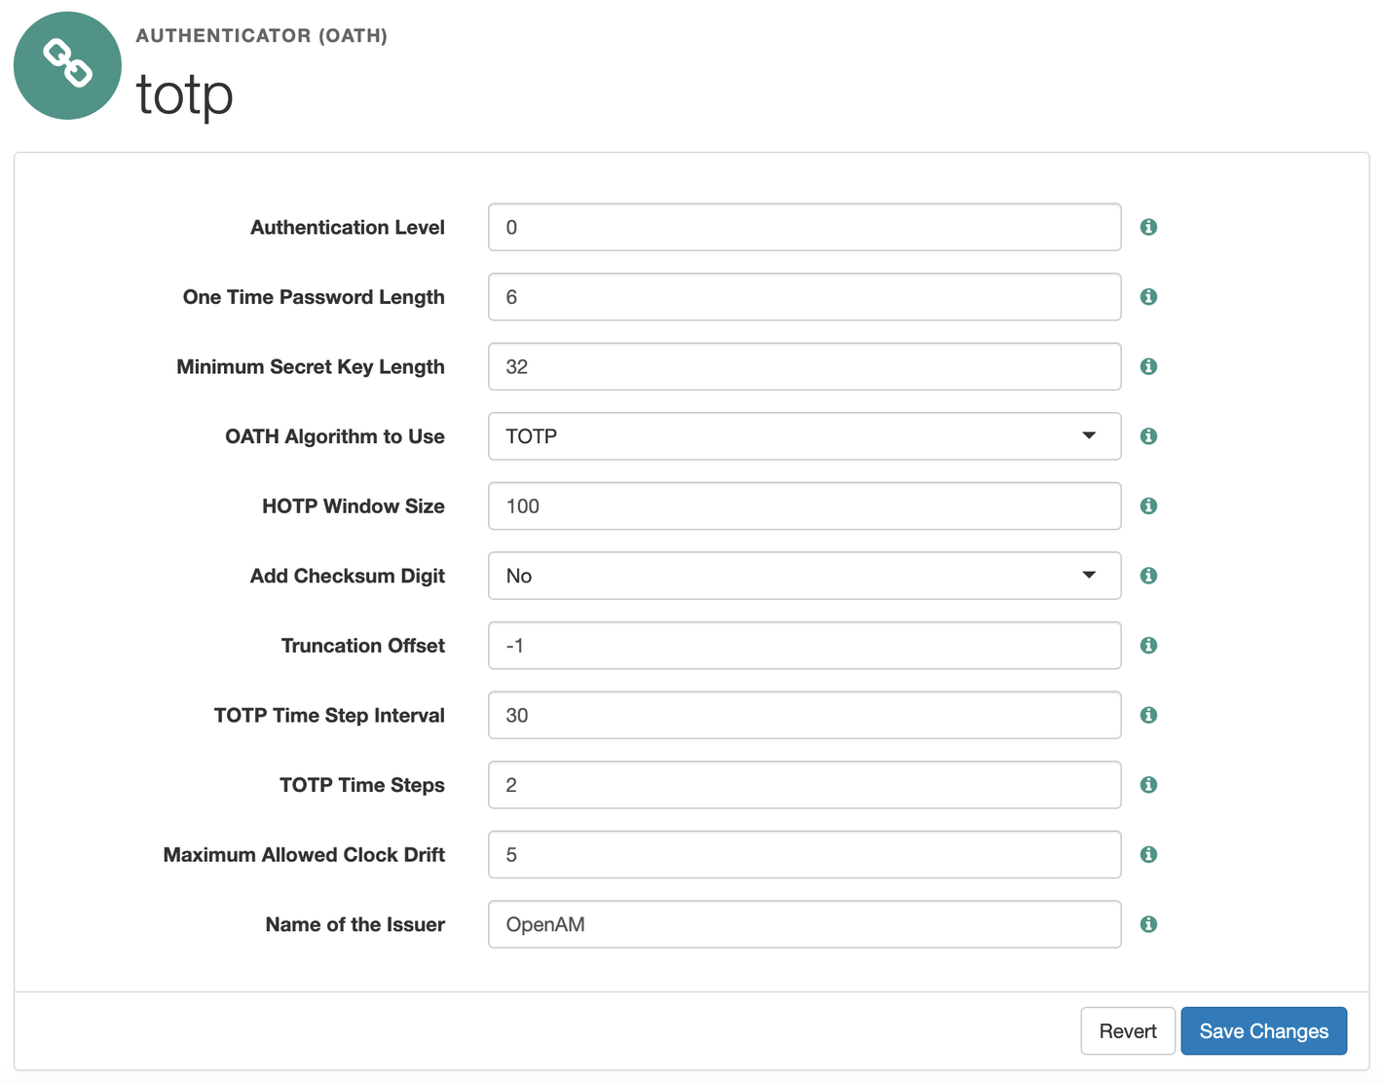Click the 'Authentication Level' label
This screenshot has width=1383, height=1083.
(348, 227)
